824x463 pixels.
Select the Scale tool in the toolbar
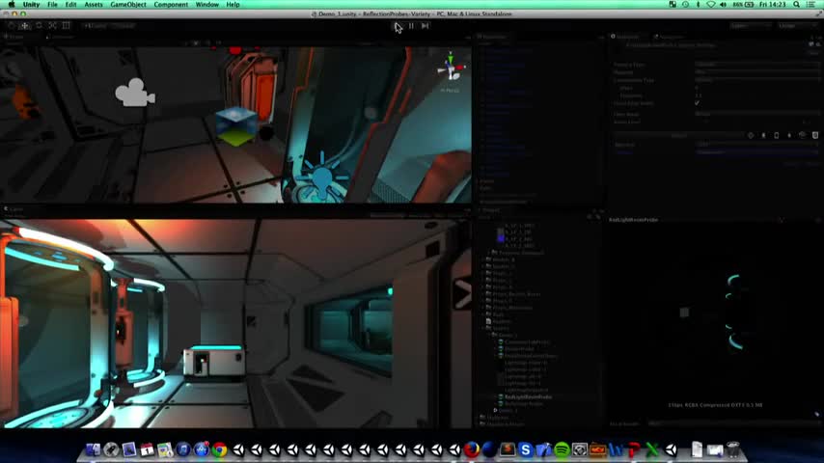click(x=52, y=26)
